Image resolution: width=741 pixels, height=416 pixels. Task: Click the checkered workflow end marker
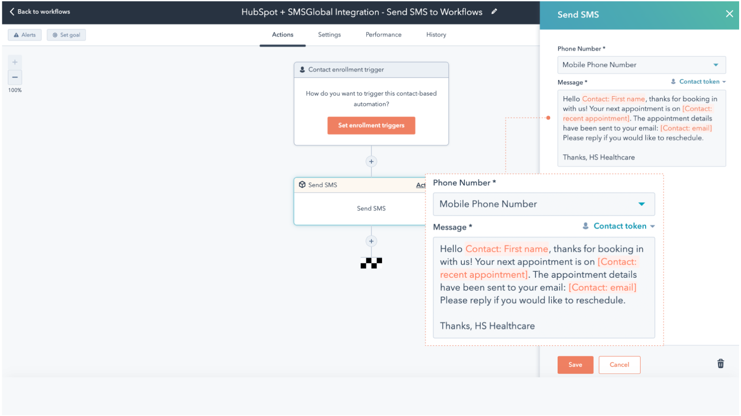click(x=371, y=263)
